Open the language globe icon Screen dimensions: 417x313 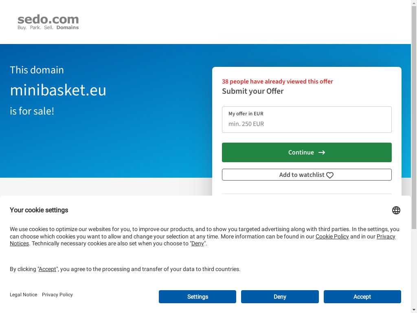pyautogui.click(x=396, y=210)
